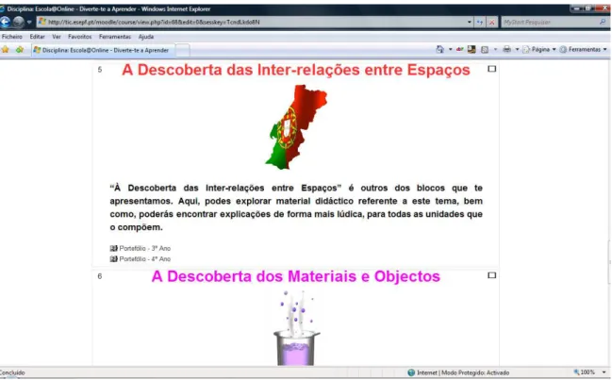
Task: Click Internet | Modo Protegido: Activado status
Action: [463, 373]
